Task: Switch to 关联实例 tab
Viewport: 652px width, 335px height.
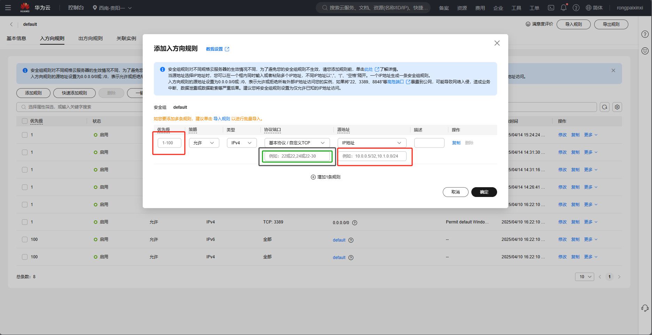Action: click(x=126, y=38)
